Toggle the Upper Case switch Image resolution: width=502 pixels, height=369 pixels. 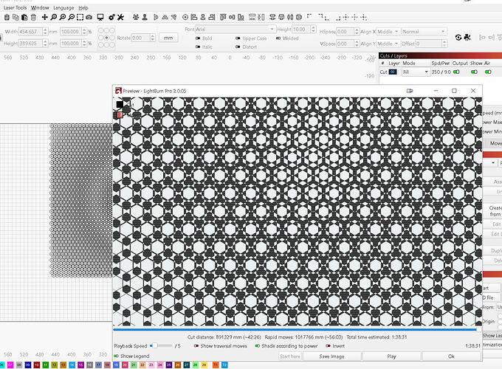pos(238,38)
